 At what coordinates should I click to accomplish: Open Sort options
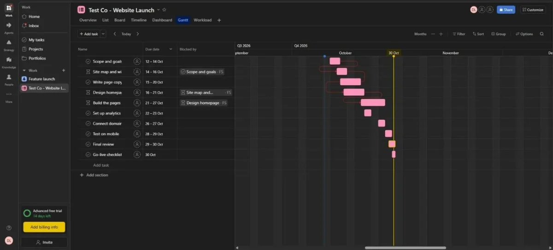point(478,34)
